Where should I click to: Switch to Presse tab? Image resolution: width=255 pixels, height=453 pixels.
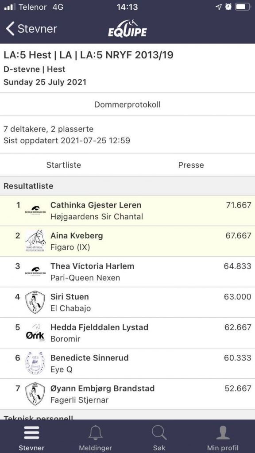pos(191,165)
